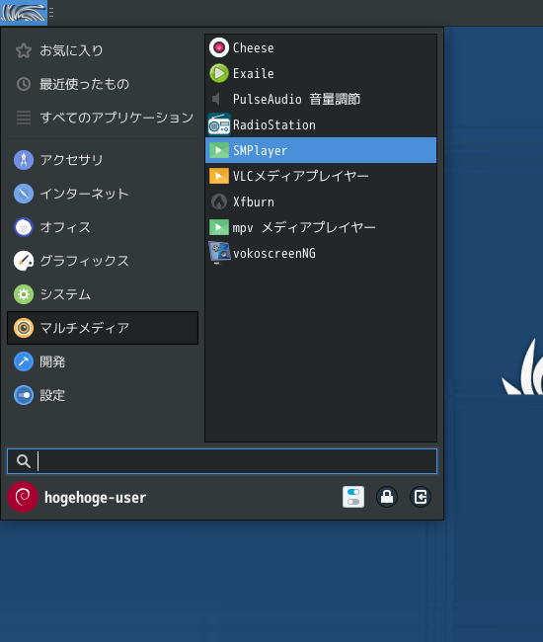Viewport: 543px width, 642px height.
Task: Open mpv メディアプレイヤー entry
Action: point(321,227)
